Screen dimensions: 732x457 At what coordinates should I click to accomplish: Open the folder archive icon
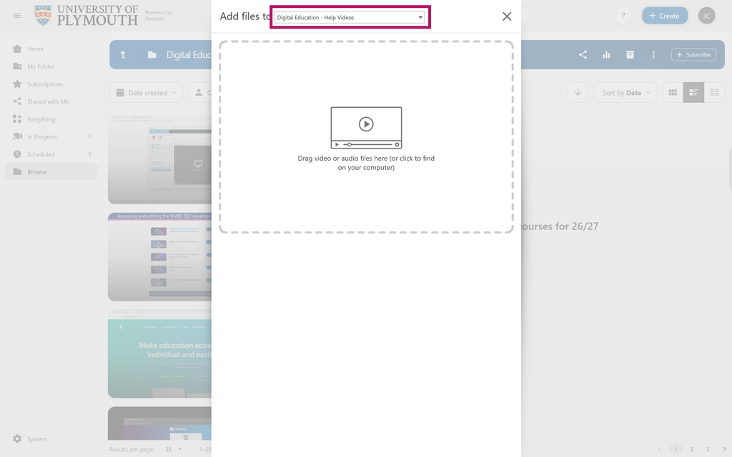630,54
